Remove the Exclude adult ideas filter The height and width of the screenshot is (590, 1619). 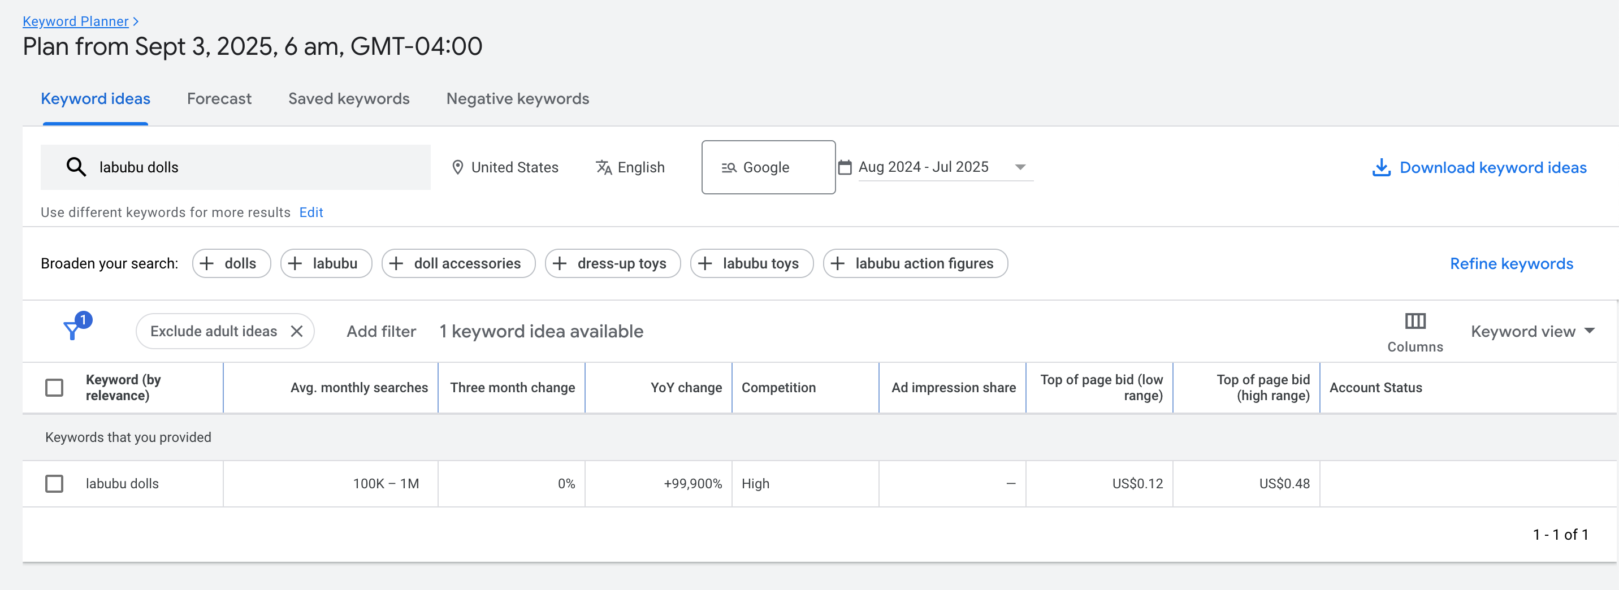click(x=297, y=331)
